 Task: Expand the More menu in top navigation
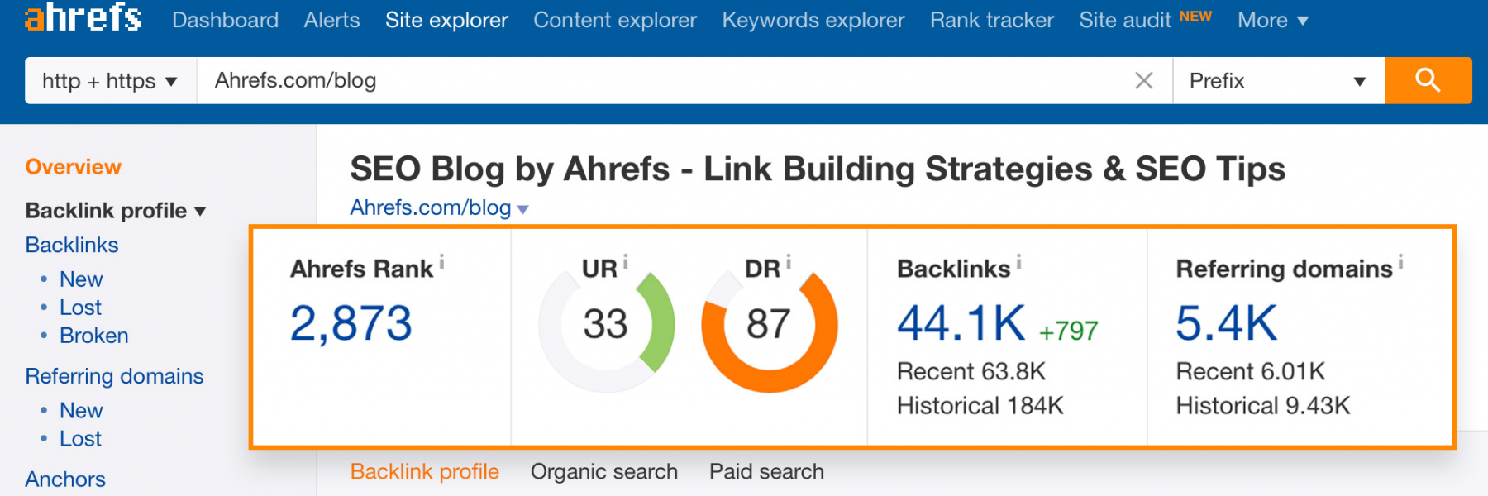click(1272, 21)
